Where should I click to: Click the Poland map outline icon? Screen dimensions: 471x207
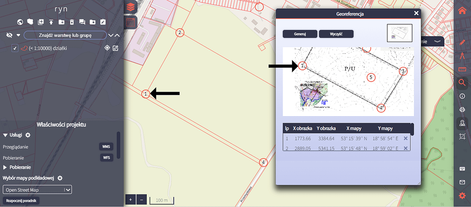click(30, 22)
